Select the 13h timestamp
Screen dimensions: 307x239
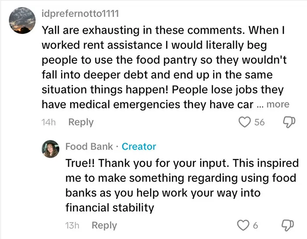[x=72, y=225]
